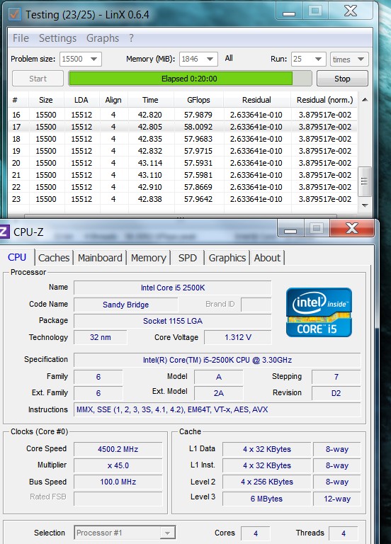The height and width of the screenshot is (544, 391).
Task: Click the Bus Speed value 100.0 MHz
Action: tap(118, 482)
